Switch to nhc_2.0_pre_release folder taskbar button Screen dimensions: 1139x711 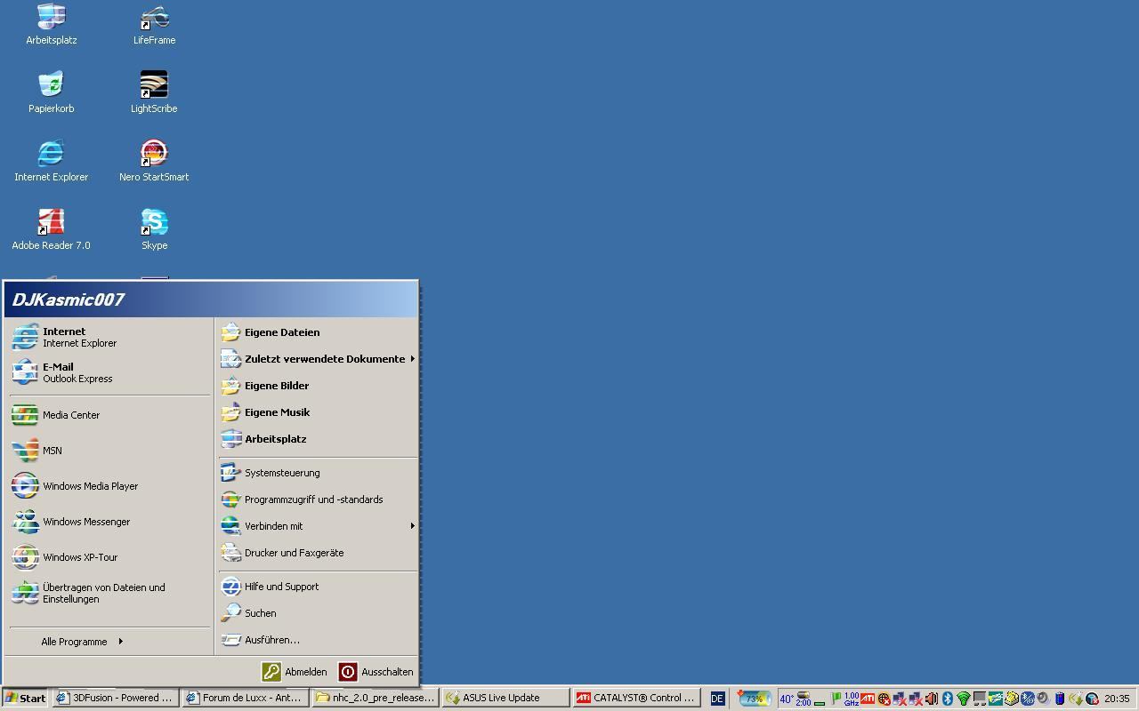[x=375, y=698]
